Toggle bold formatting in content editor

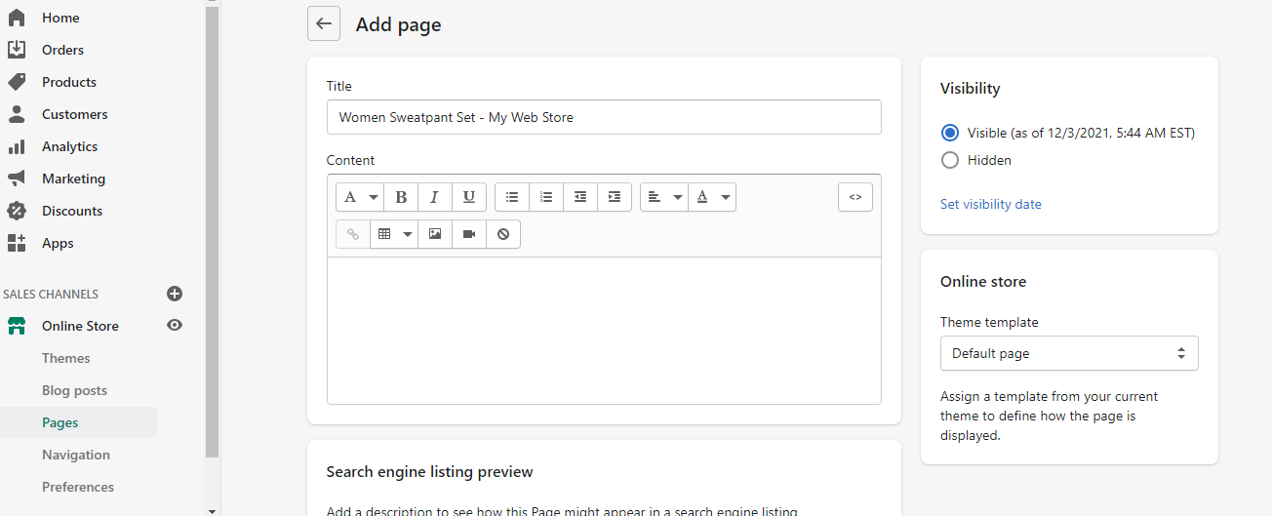tap(401, 197)
